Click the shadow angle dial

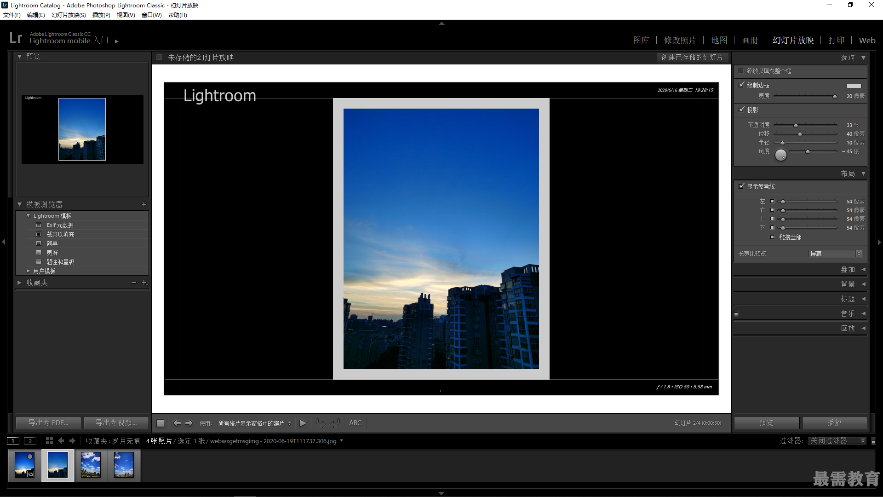pyautogui.click(x=781, y=156)
